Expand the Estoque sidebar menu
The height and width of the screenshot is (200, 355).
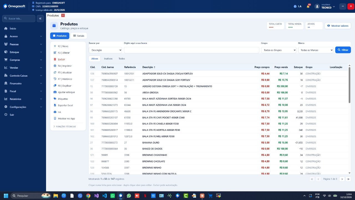point(23,52)
